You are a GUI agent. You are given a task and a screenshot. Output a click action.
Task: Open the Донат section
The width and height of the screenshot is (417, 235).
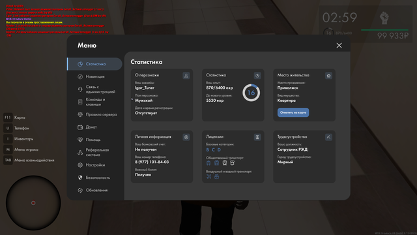(94, 127)
